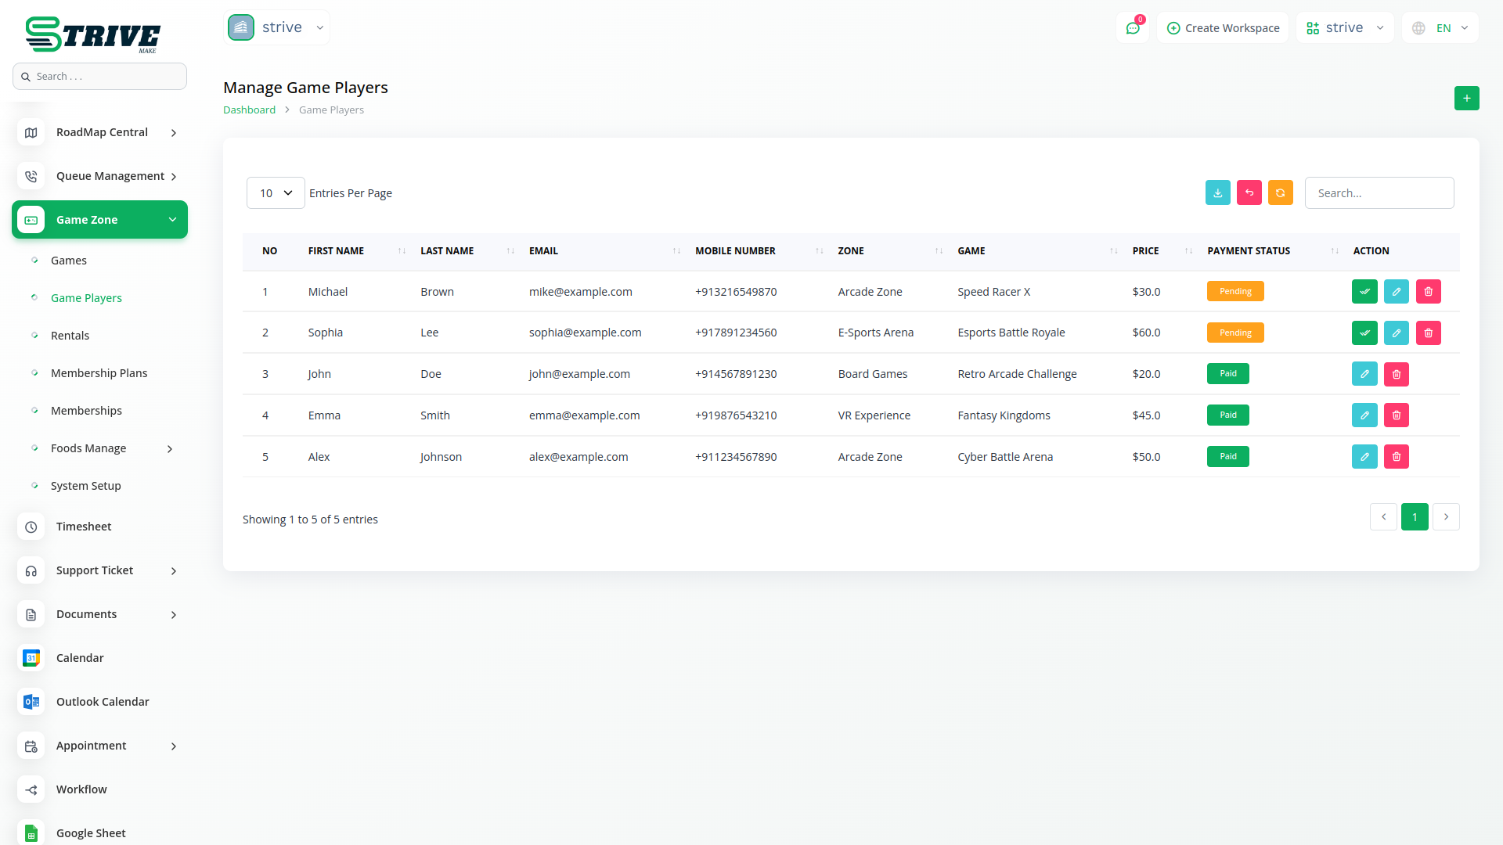Click the blue download export icon

(x=1217, y=193)
